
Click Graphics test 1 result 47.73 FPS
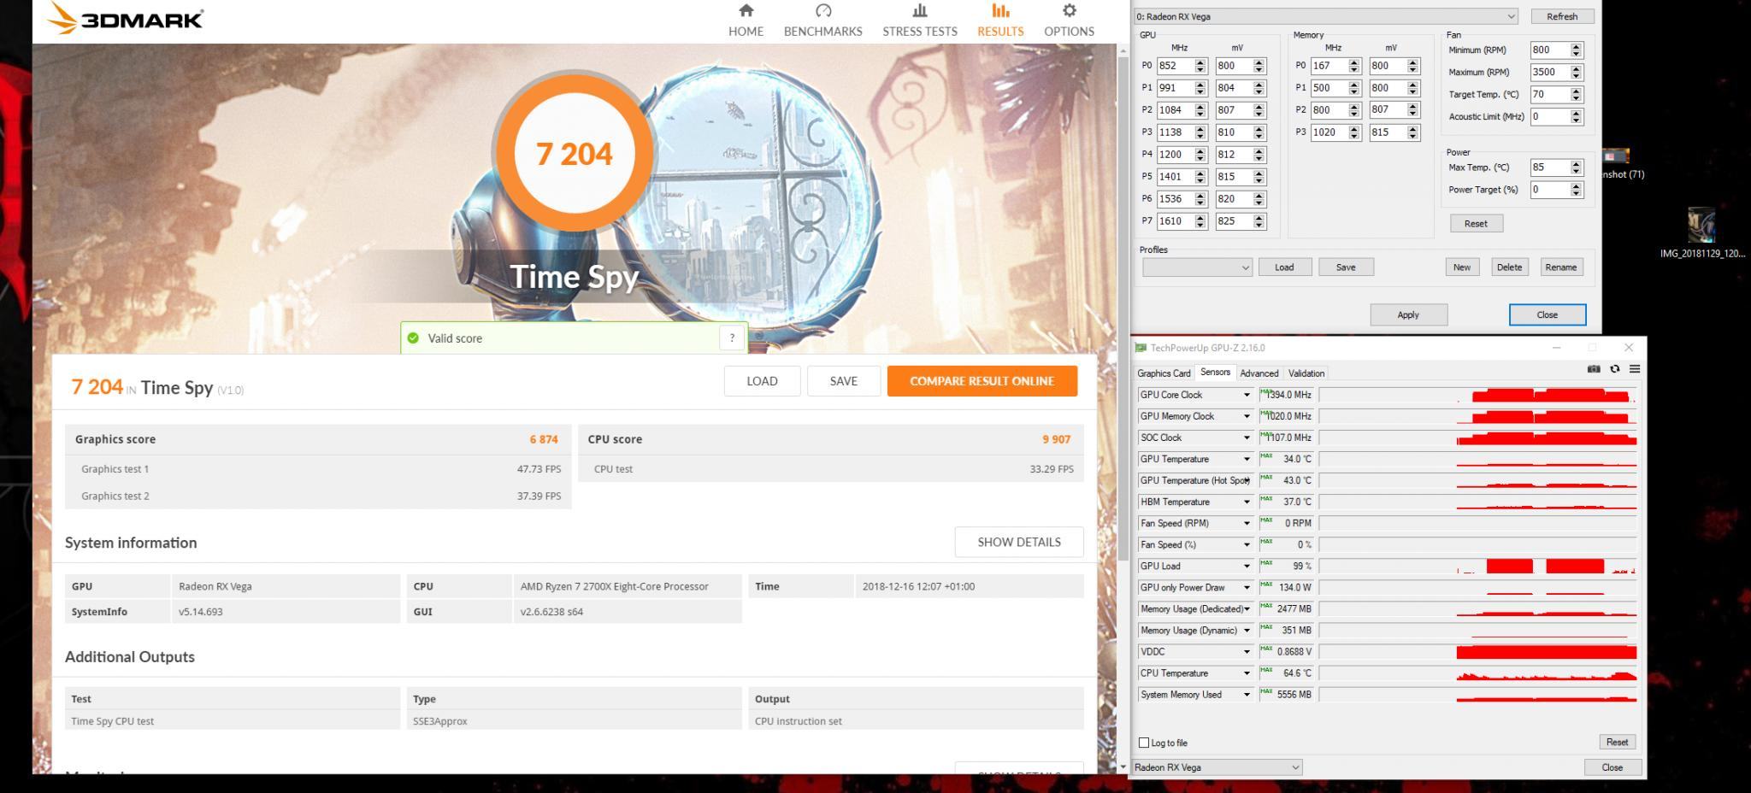[539, 469]
